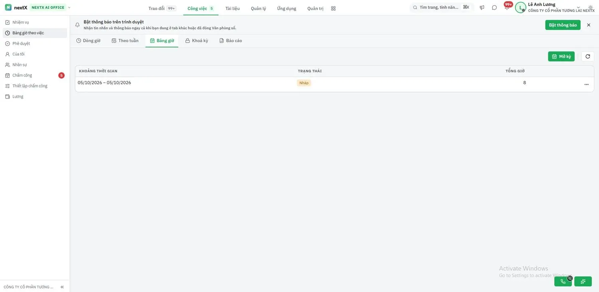Open Tài liệu in top navigation

[x=232, y=8]
